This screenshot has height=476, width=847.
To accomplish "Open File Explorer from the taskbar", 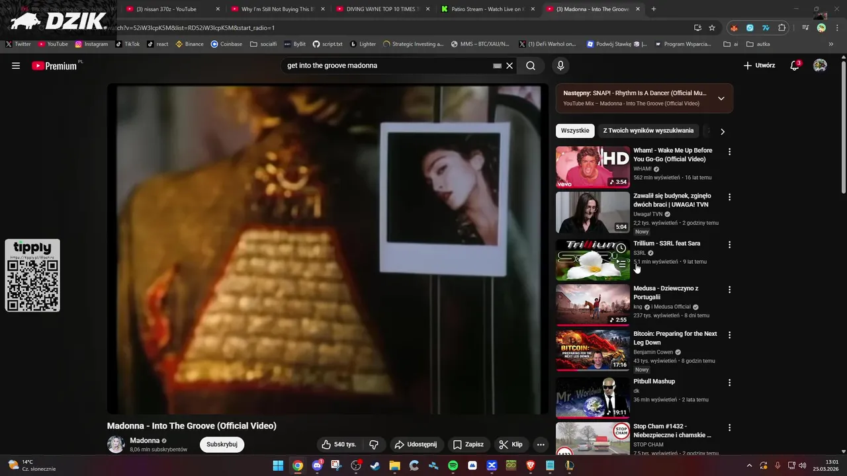I will click(x=394, y=465).
